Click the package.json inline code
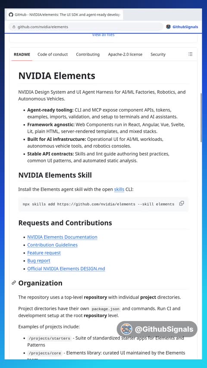 coord(106,309)
